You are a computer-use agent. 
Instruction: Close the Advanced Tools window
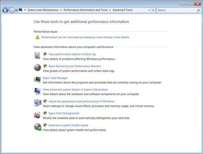tap(197, 4)
